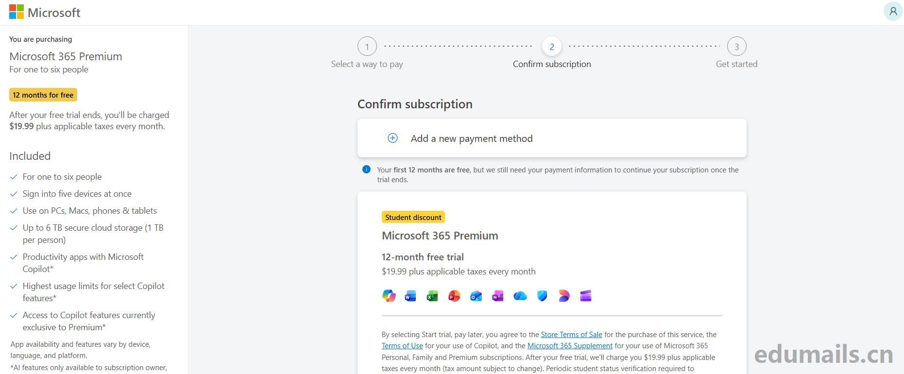904x374 pixels.
Task: Open the Microsoft 365 Supplement link
Action: pos(570,346)
